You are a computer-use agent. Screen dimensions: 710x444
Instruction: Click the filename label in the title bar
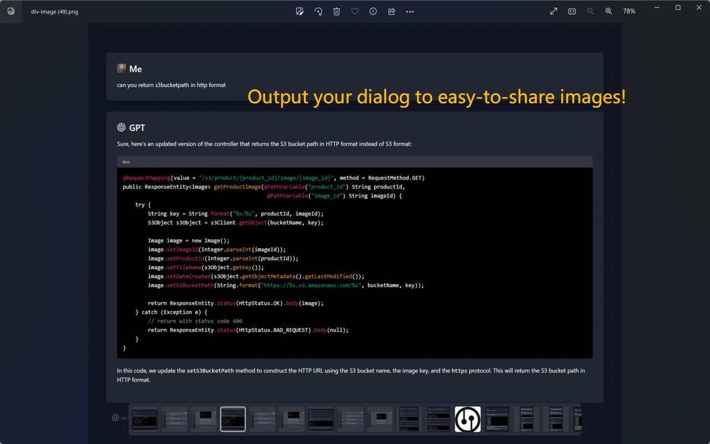54,12
